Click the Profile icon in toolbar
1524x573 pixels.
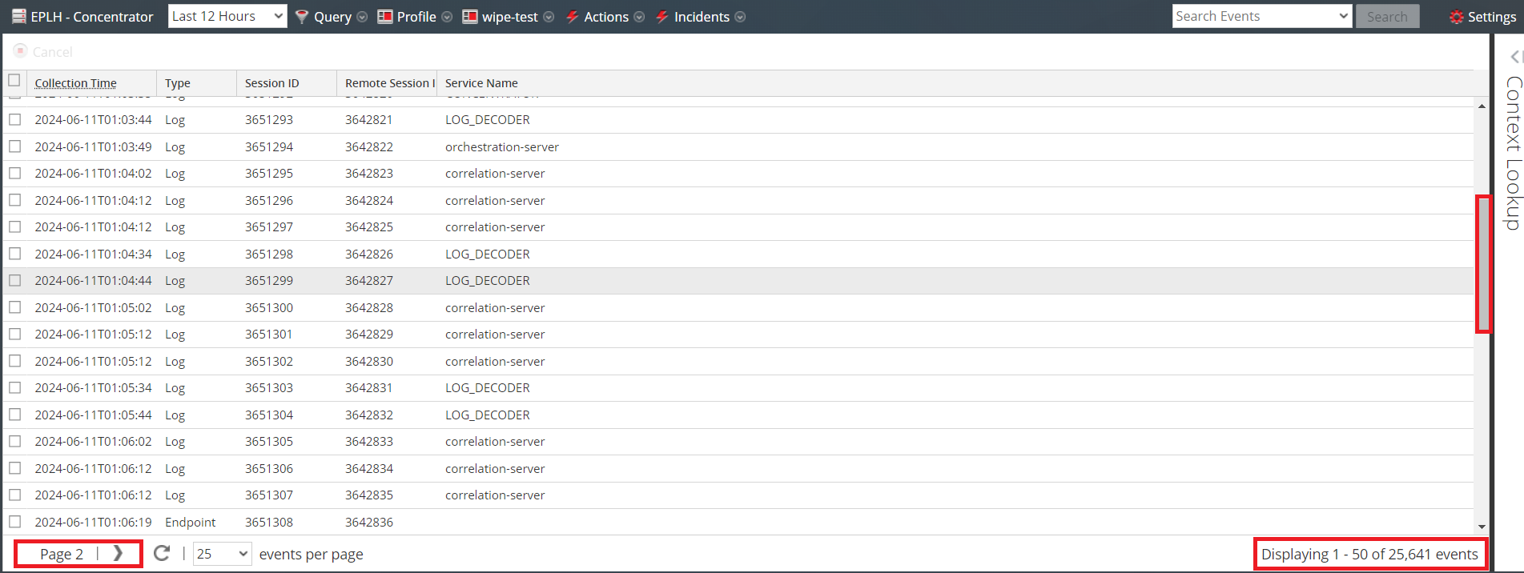click(385, 17)
